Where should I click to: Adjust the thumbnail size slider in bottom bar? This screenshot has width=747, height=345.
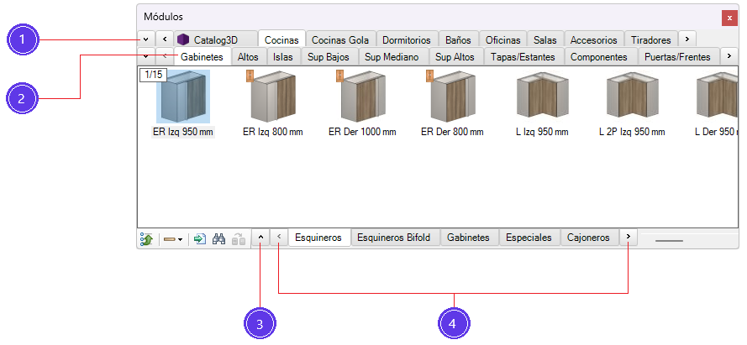[669, 240]
